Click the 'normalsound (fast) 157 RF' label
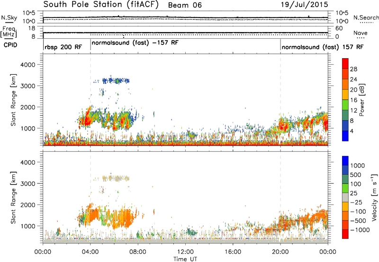The height and width of the screenshot is (262, 379). click(323, 47)
